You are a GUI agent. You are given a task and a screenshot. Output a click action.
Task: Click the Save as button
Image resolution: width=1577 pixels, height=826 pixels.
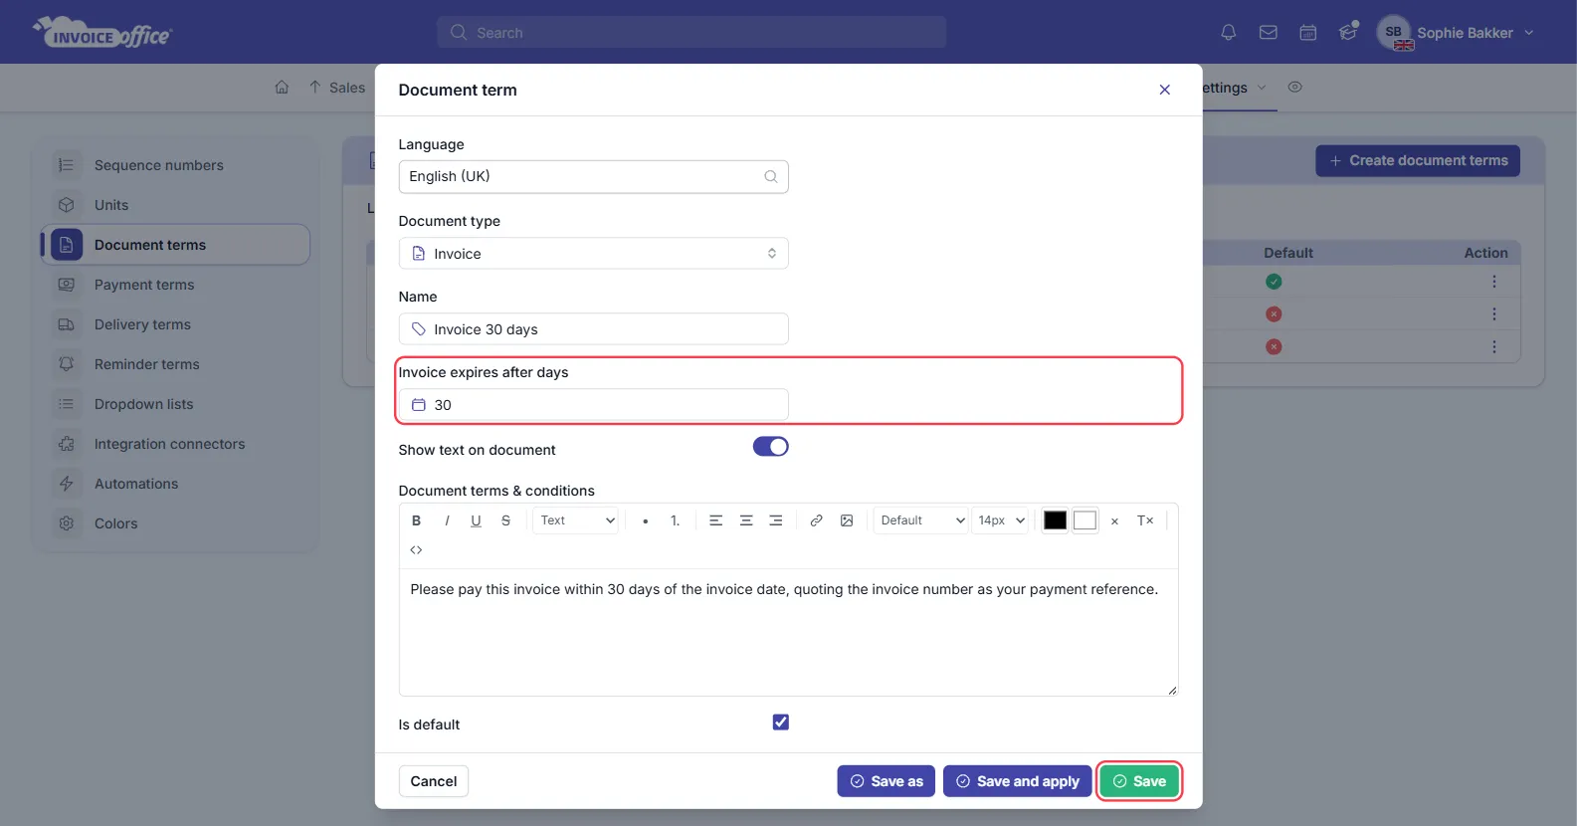(886, 781)
